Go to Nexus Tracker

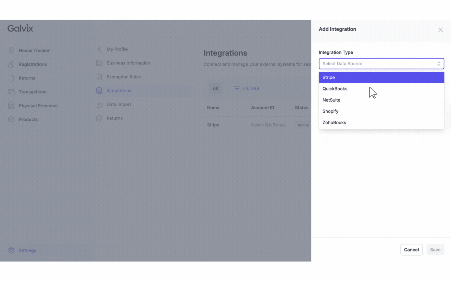coord(34,51)
